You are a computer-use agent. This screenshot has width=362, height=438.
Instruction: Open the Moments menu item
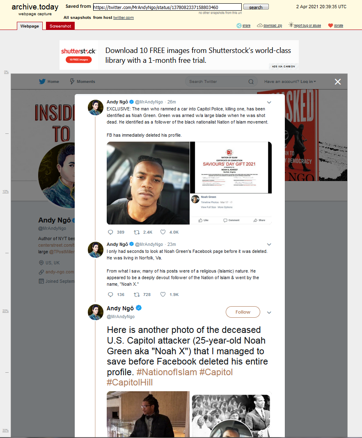(82, 81)
